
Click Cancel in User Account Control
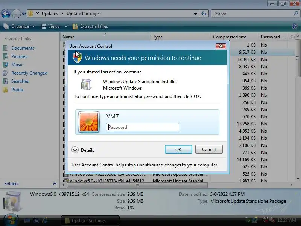209,149
